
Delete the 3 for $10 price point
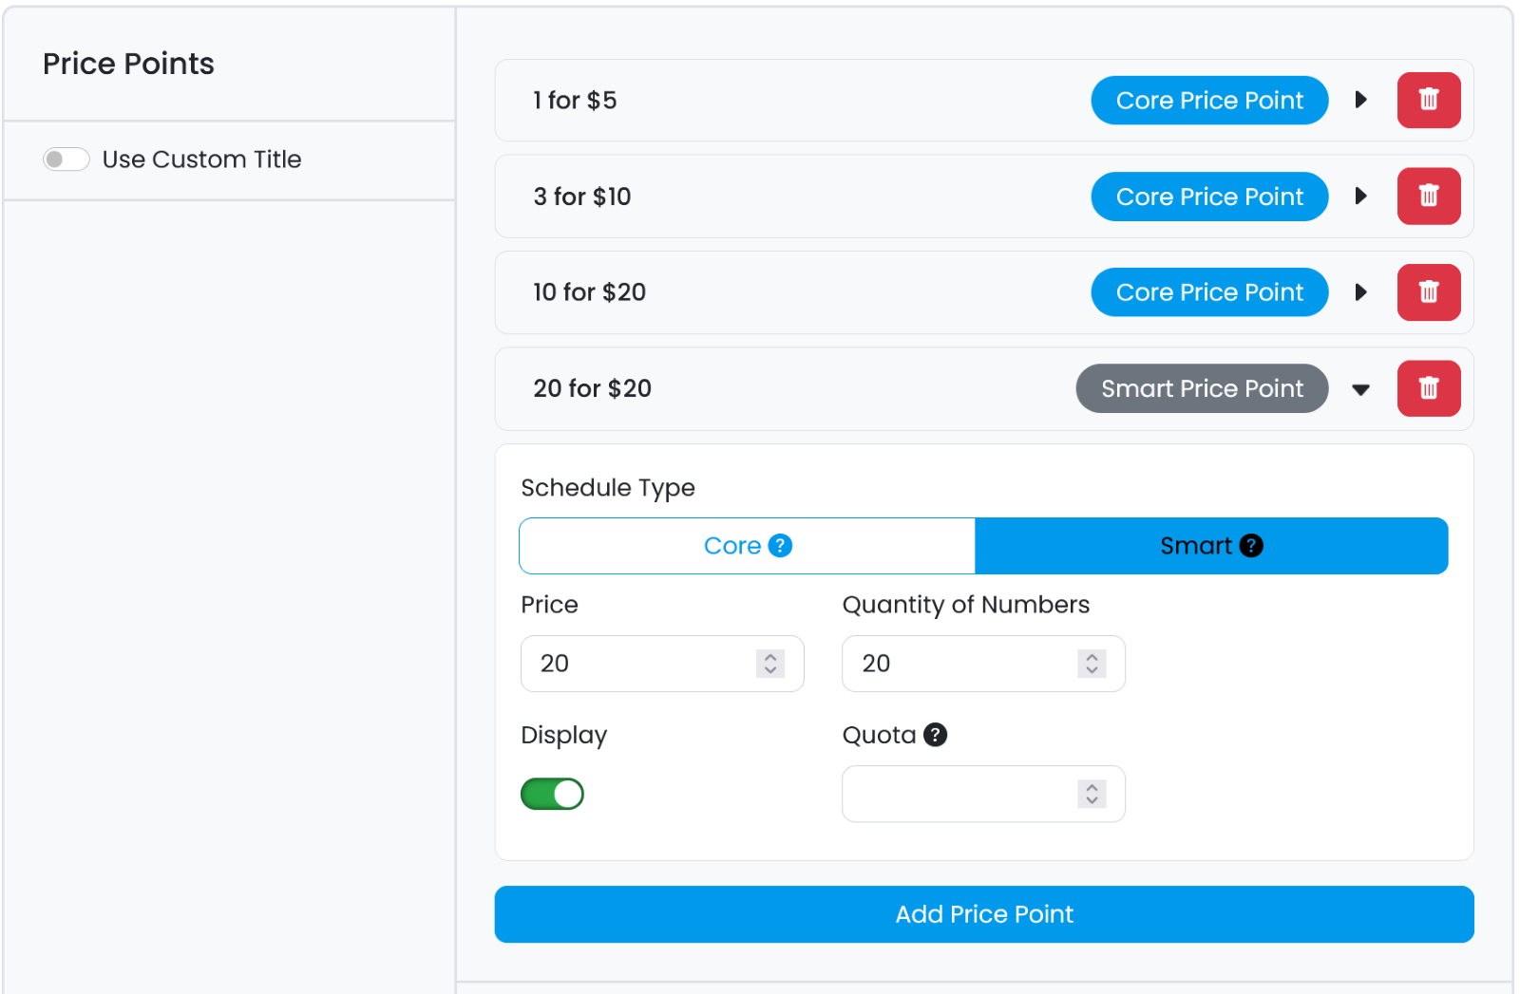pyautogui.click(x=1428, y=197)
